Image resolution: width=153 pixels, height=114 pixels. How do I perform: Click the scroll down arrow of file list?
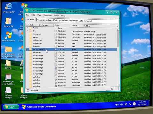(x=118, y=85)
